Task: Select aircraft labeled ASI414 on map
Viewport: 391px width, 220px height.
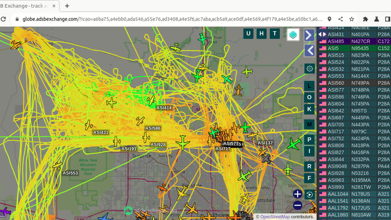Action: [x=151, y=100]
